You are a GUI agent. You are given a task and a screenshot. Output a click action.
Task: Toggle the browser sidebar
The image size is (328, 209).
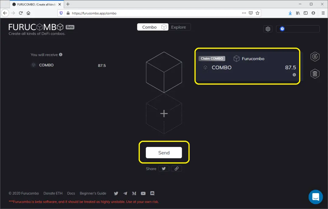[306, 13]
